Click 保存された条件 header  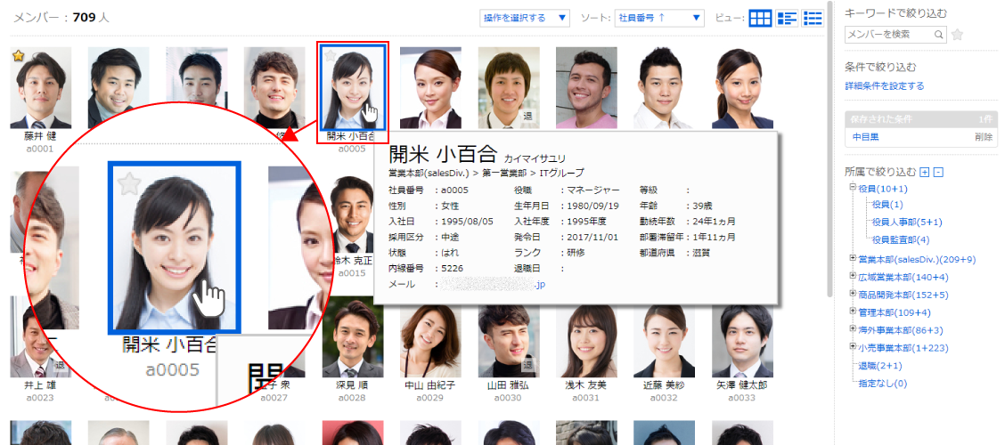pos(921,119)
